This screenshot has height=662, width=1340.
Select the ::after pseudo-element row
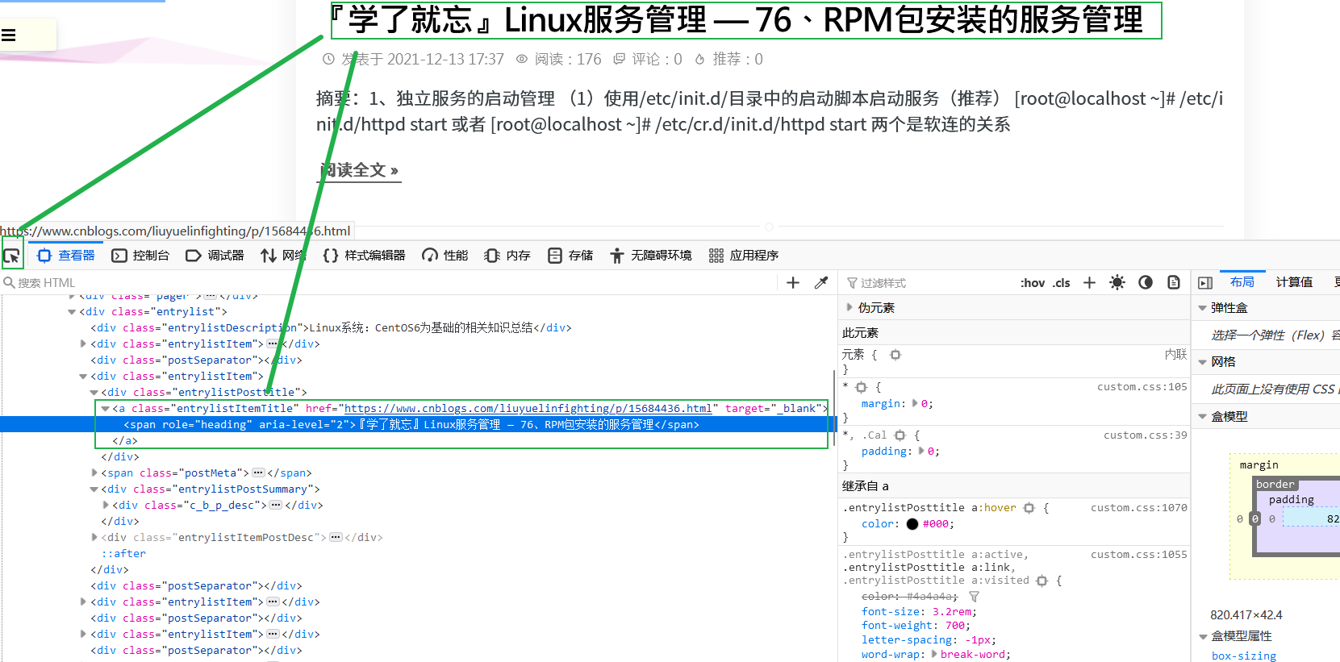tap(123, 554)
